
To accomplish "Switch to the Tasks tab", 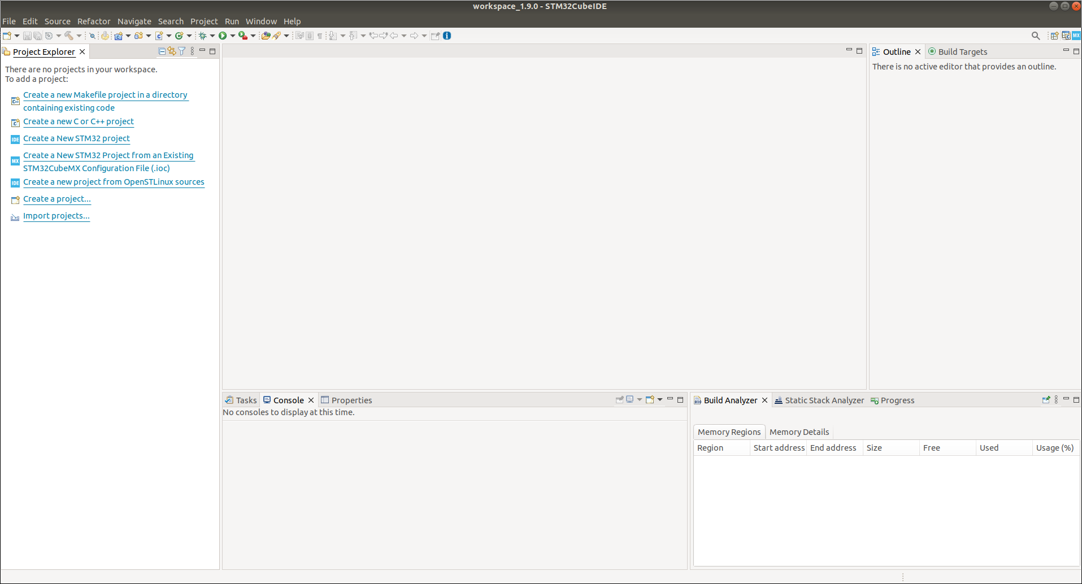I will (241, 400).
